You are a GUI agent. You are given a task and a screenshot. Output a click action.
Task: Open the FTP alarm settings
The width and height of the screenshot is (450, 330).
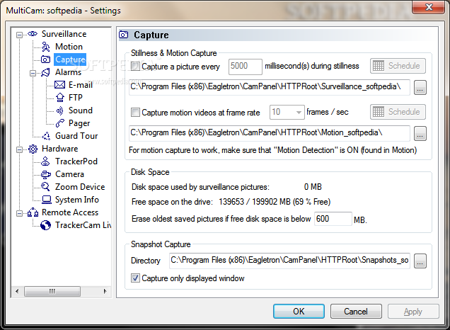(76, 98)
